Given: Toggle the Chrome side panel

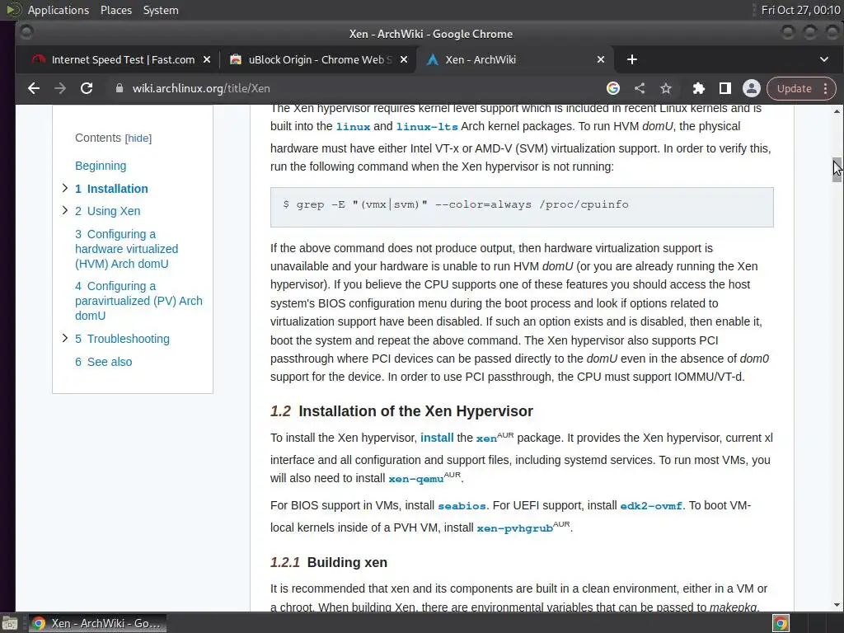Looking at the screenshot, I should click(x=725, y=88).
